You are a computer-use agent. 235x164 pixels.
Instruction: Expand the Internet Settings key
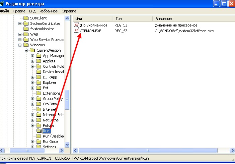coord(32,115)
